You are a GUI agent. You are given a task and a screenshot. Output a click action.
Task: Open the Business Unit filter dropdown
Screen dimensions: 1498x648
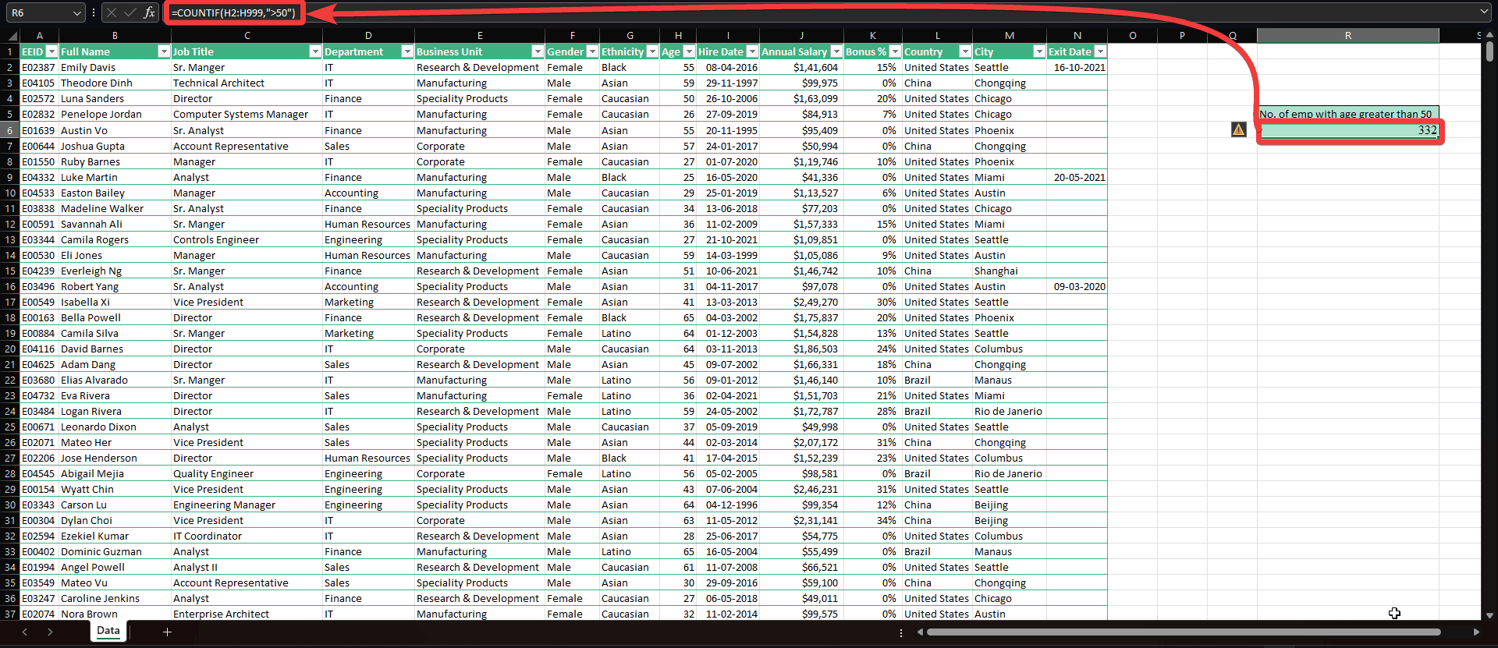pos(537,51)
